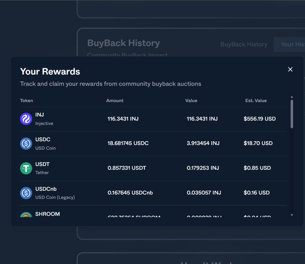
Task: Click the SHROOM token icon
Action: (26, 215)
